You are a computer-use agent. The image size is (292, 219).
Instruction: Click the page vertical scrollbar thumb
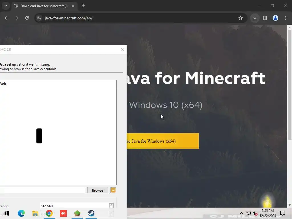[289, 85]
